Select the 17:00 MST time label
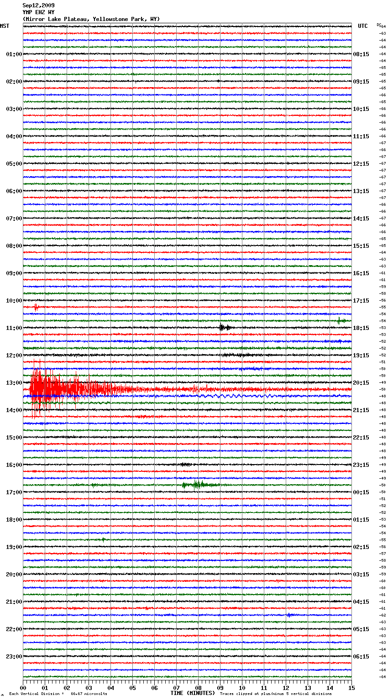This screenshot has height=700, width=388. (14, 492)
